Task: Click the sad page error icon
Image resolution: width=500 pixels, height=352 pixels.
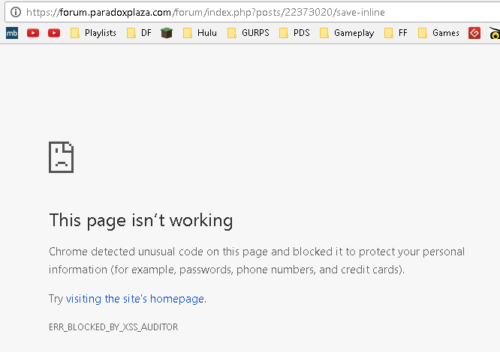Action: [61, 157]
